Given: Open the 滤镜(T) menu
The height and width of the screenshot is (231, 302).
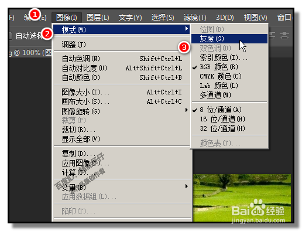Looking at the screenshot, I should tap(195, 18).
